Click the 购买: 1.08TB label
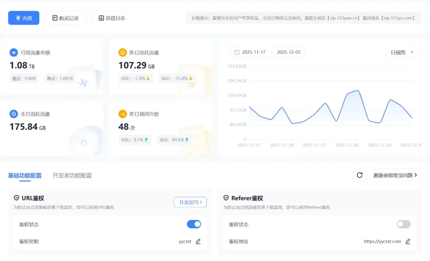 60,78
